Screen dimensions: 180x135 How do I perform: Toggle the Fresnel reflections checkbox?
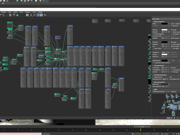click(153, 34)
